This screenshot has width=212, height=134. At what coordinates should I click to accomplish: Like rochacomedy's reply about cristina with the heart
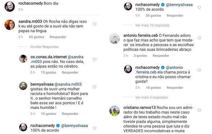199,70
